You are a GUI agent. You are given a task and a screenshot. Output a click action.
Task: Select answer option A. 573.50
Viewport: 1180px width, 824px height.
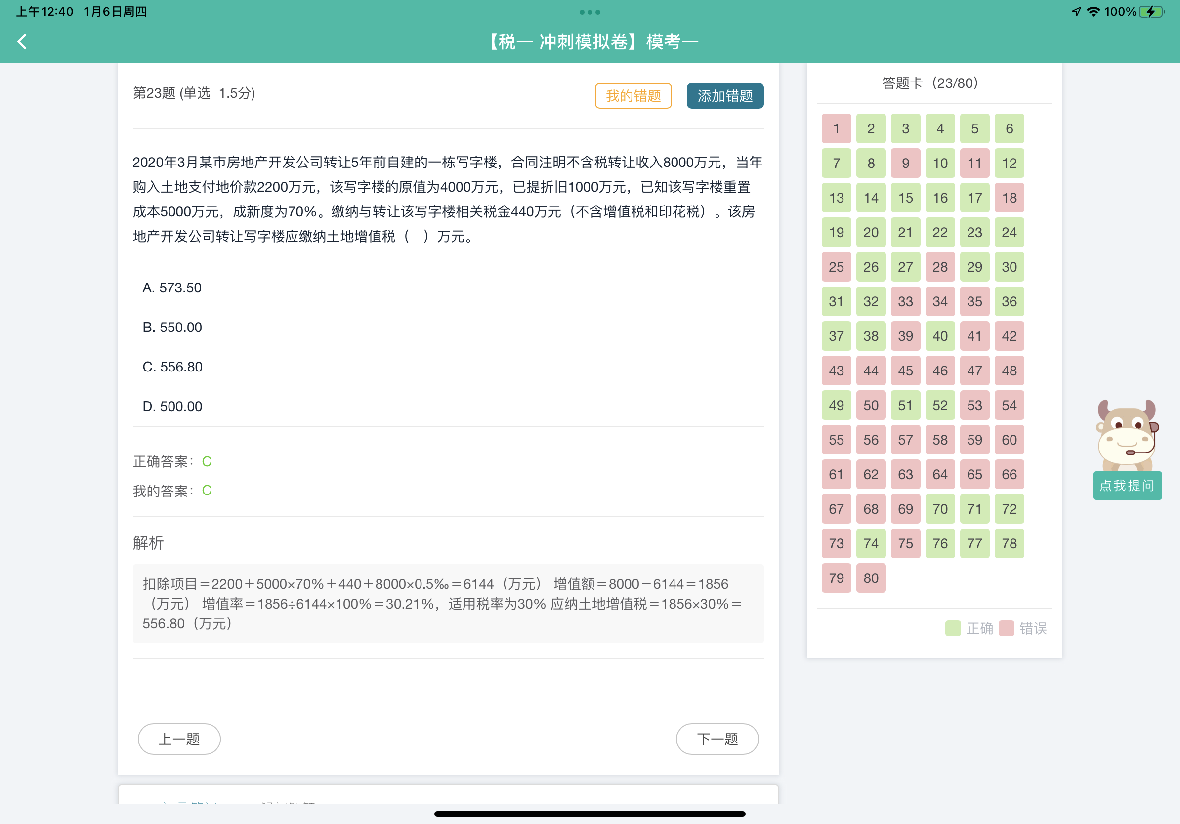pos(172,288)
